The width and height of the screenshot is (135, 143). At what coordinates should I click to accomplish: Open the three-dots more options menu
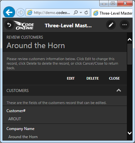click(125, 25)
